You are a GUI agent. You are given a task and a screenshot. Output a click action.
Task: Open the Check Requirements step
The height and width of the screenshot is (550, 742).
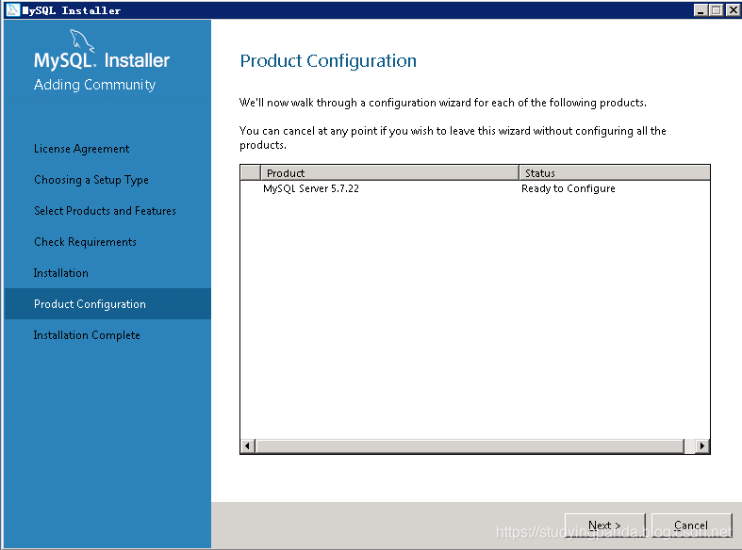pos(85,242)
